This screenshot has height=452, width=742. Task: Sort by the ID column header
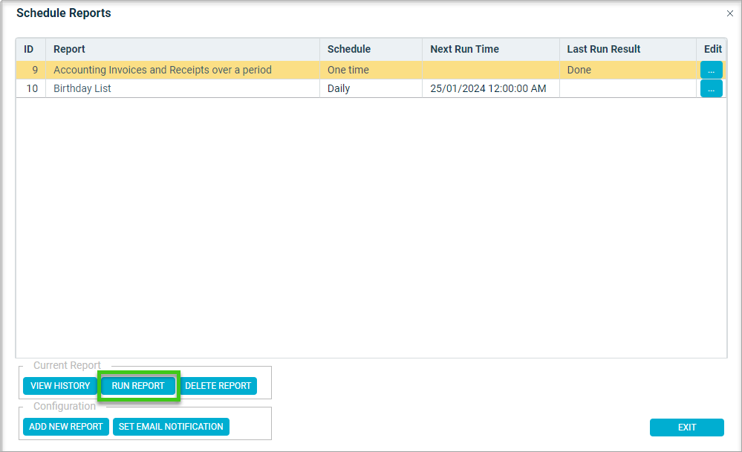30,49
